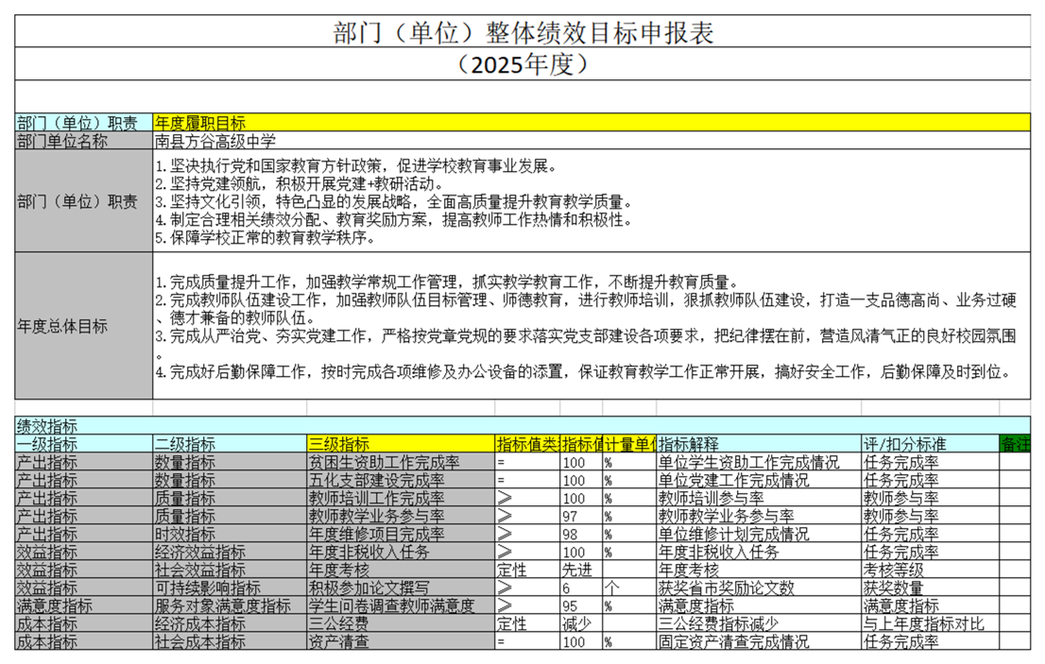Viewport: 1045px width, 664px height.
Task: Click the title 部门（单位）整体绩效目标申报表
Action: (x=522, y=32)
